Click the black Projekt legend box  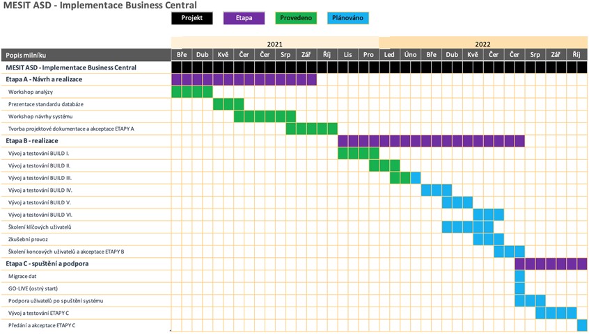click(191, 18)
